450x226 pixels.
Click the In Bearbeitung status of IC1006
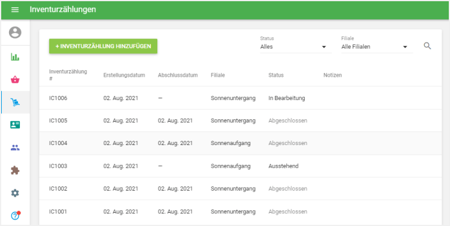287,98
